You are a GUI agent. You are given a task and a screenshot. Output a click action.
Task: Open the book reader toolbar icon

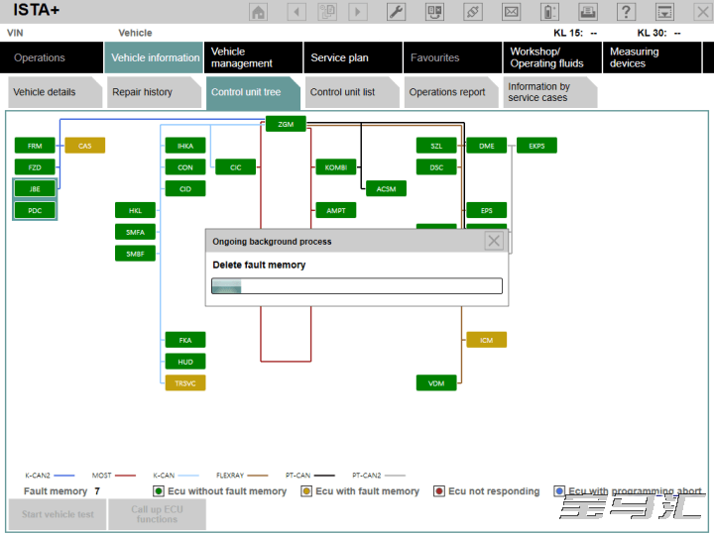coord(434,11)
